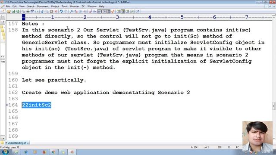Click the red X Delete toolbar icon

(56, 12)
